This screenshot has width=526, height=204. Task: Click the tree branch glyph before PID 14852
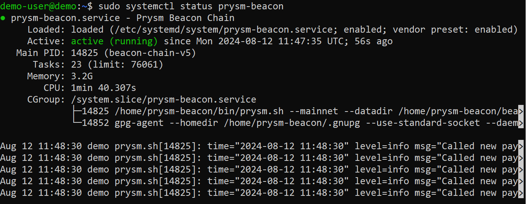point(76,123)
